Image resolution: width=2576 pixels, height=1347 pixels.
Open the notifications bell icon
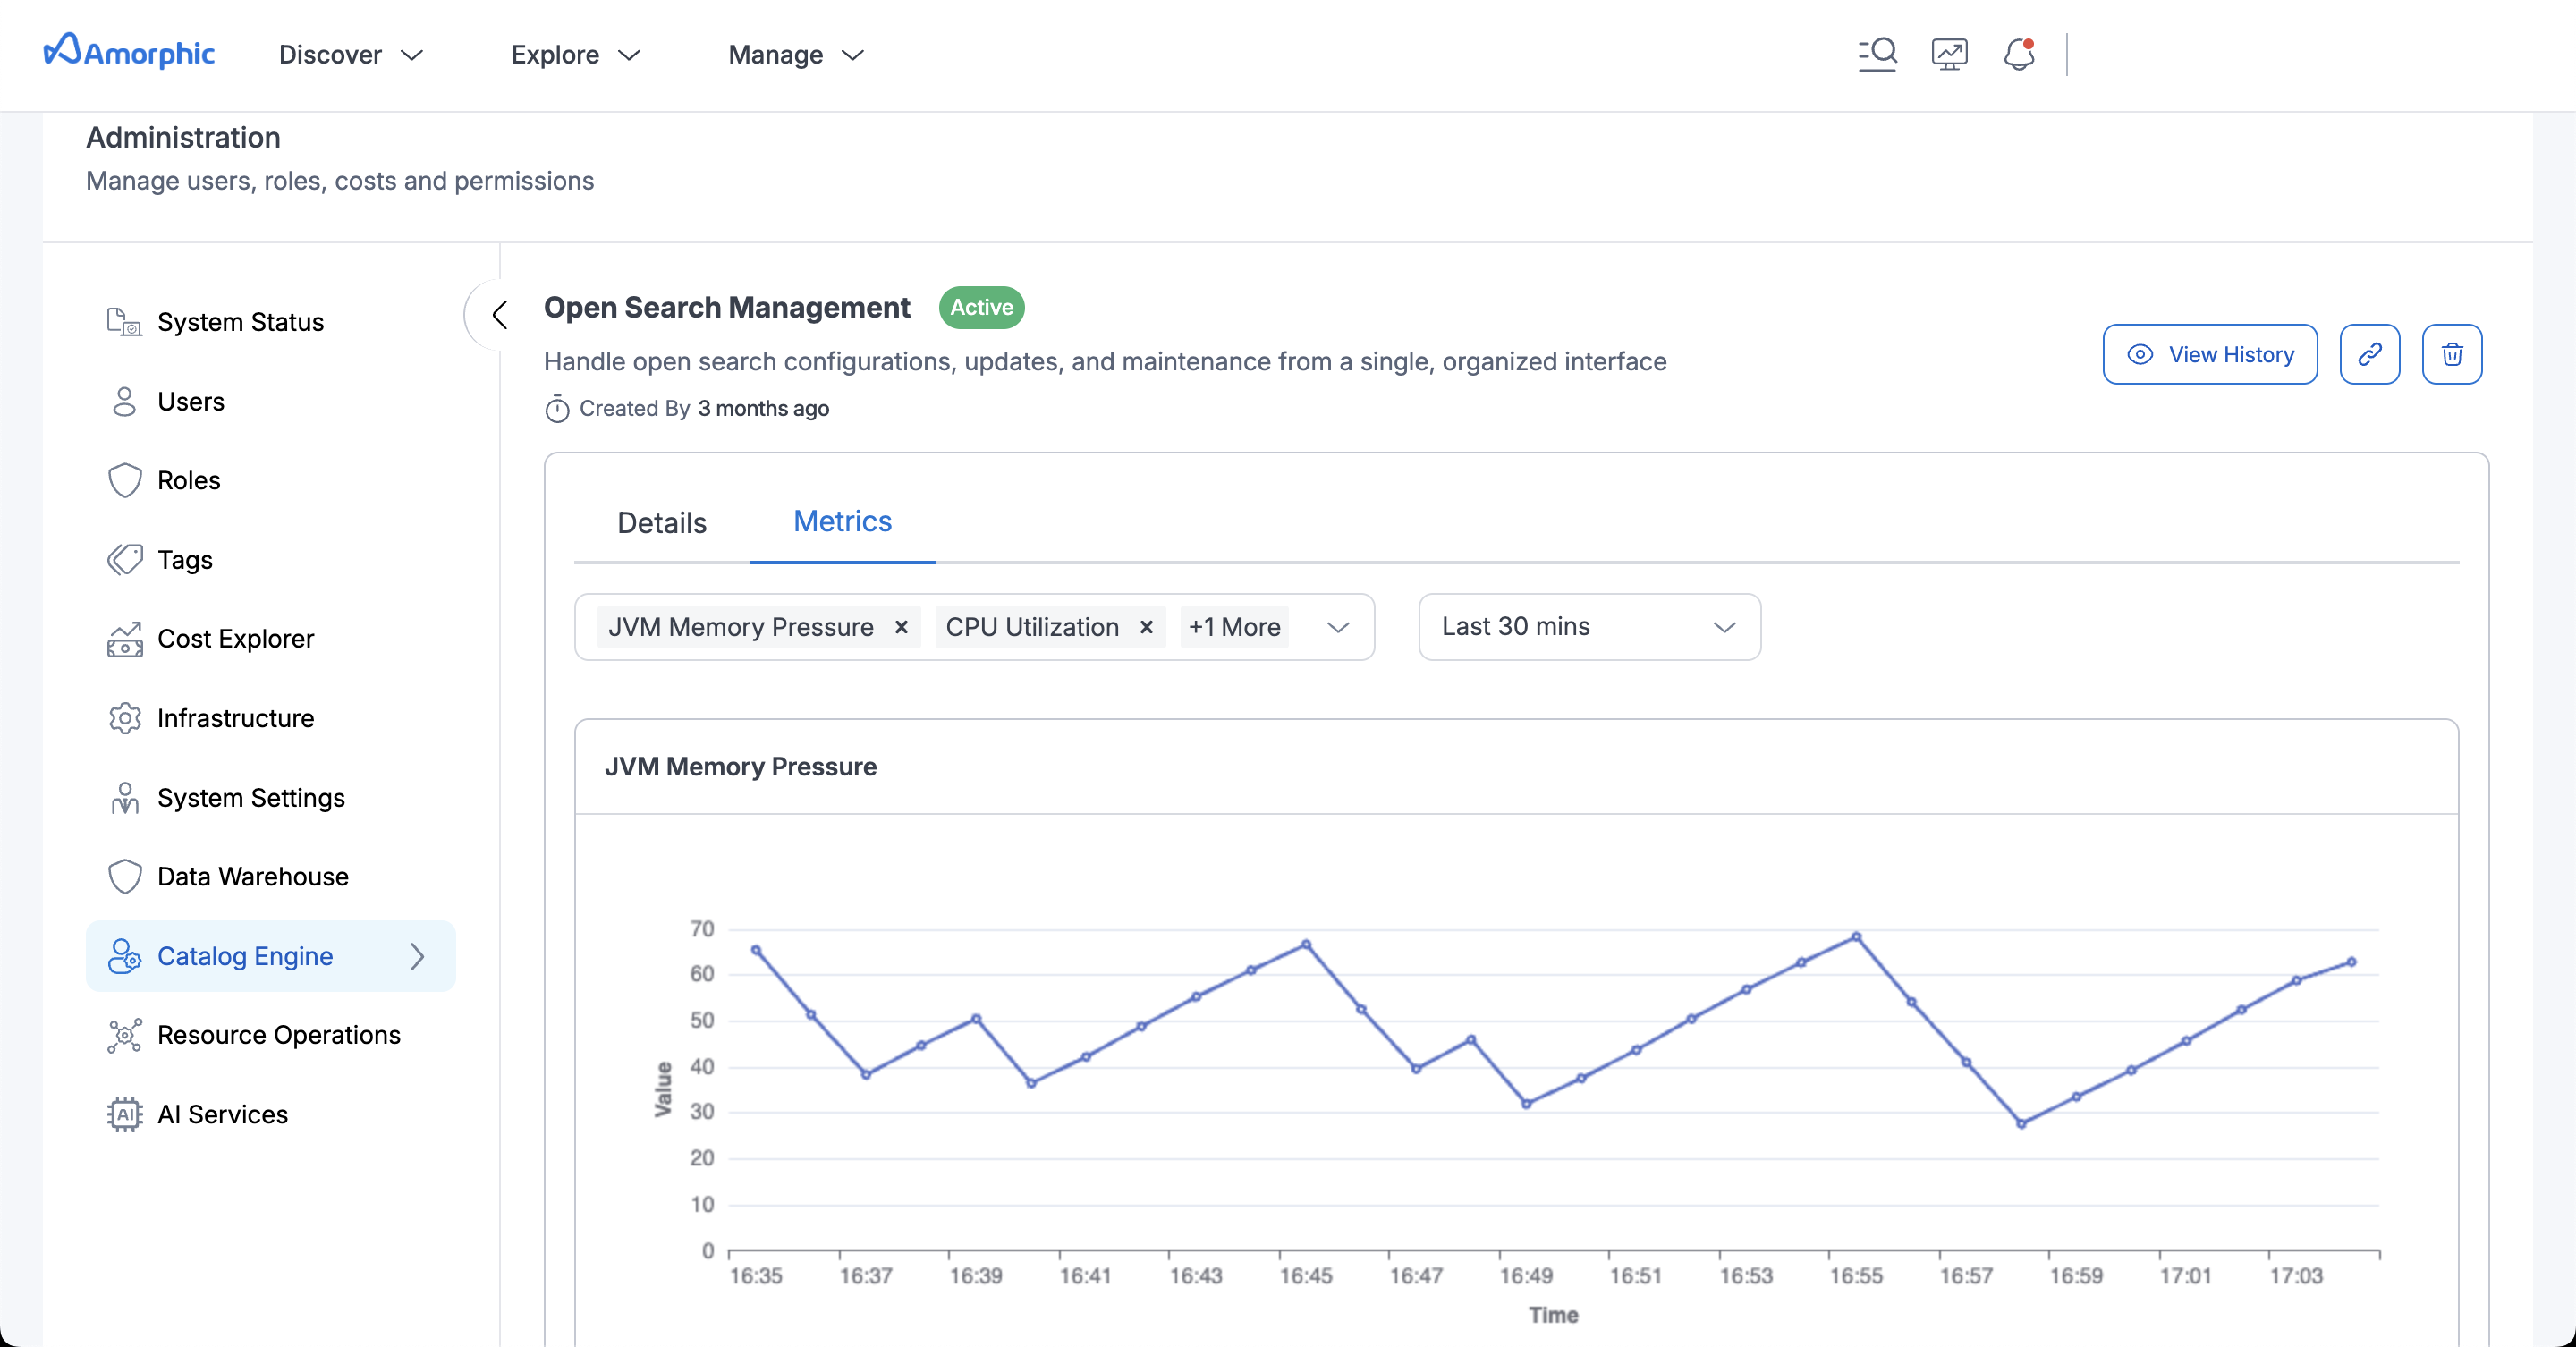pos(2019,54)
